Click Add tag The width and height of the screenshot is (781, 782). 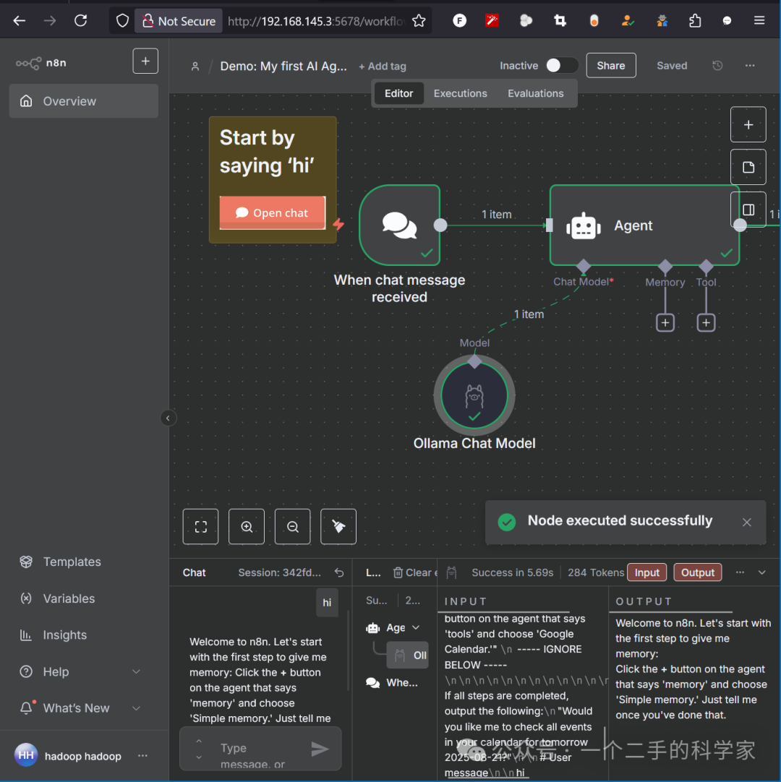(383, 66)
